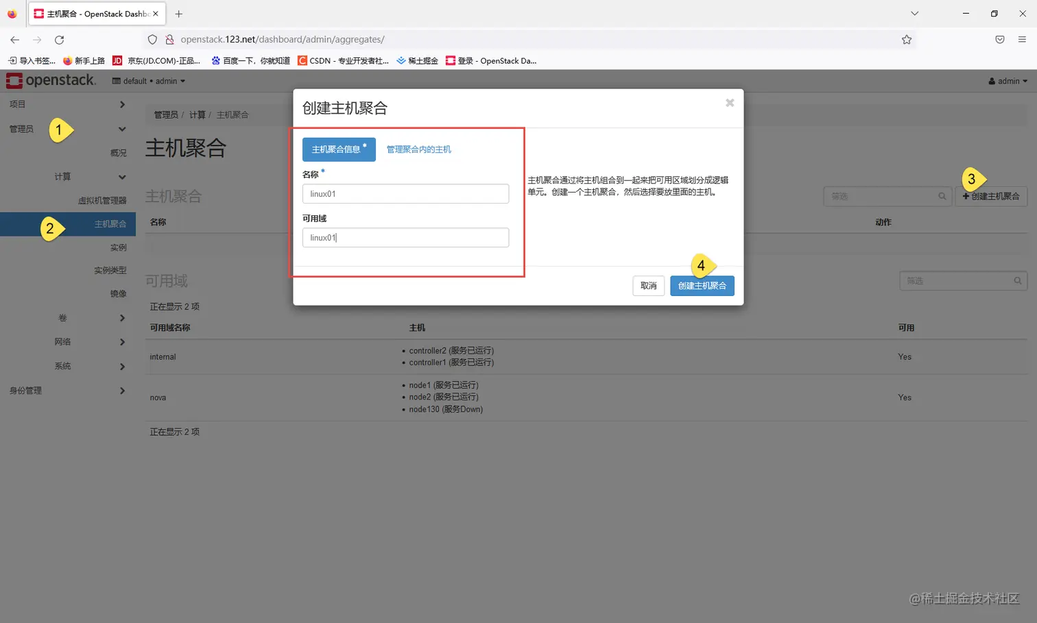The width and height of the screenshot is (1037, 623).
Task: Click the address bar URL
Action: click(283, 40)
